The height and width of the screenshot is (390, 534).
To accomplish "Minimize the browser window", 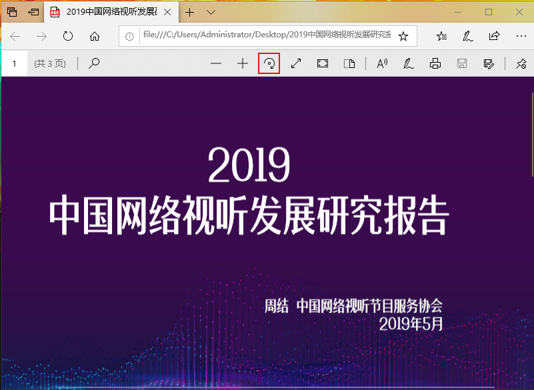I will (458, 12).
